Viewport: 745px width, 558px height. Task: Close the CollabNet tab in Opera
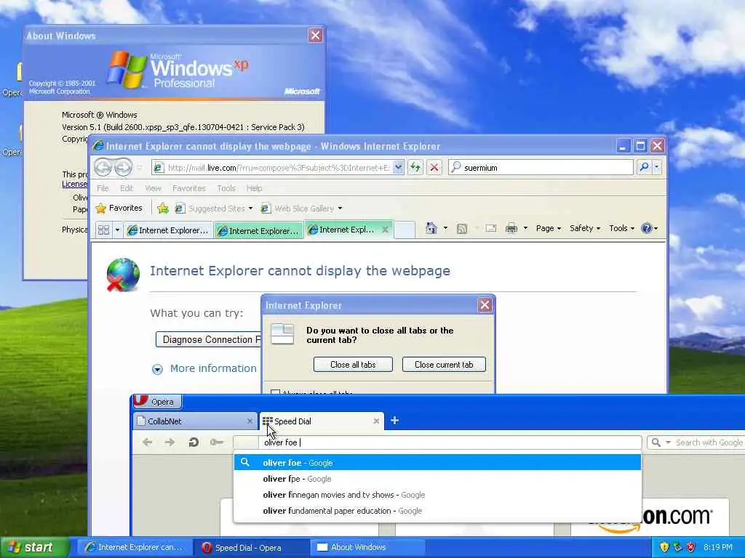[250, 421]
